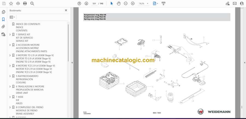The width and height of the screenshot is (246, 119).
Task: Toggle the Page Thumbnails panel
Action: [x=4, y=12]
